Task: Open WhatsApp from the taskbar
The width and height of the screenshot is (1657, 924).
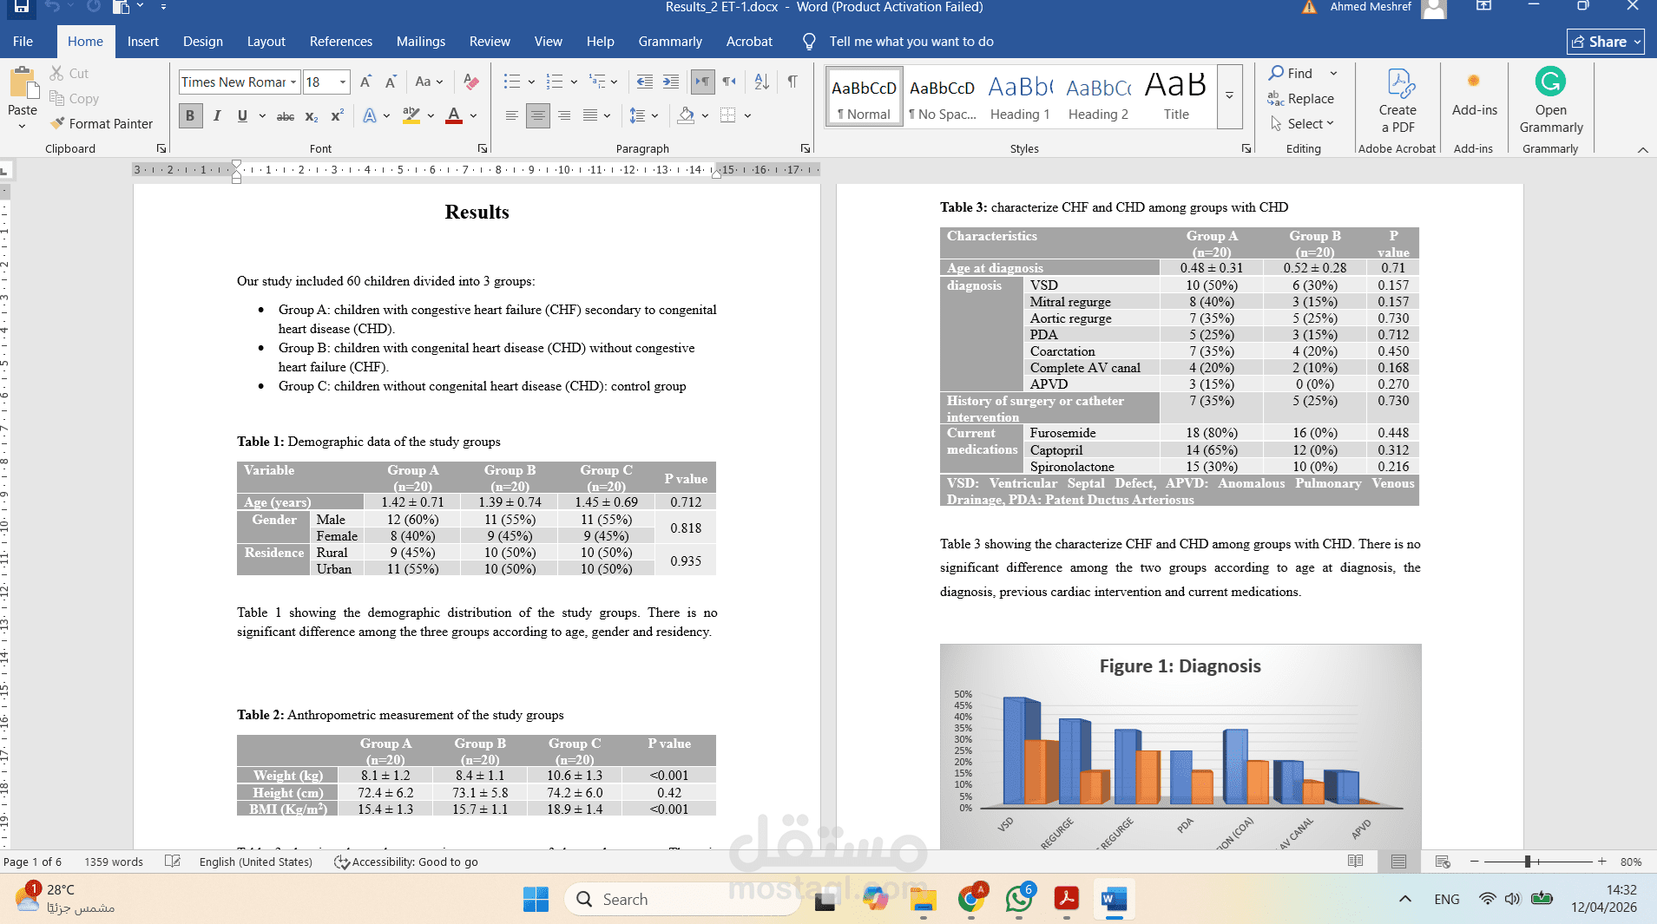Action: coord(1018,899)
